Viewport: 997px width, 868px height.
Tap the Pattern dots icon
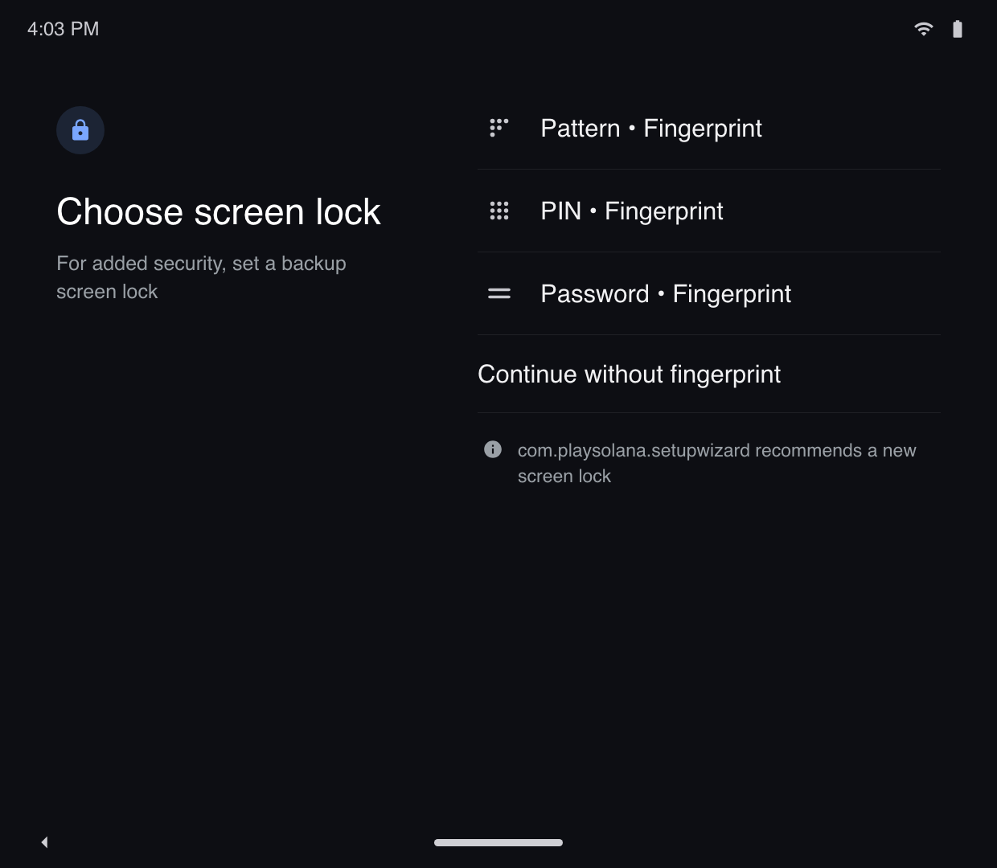[x=498, y=128]
